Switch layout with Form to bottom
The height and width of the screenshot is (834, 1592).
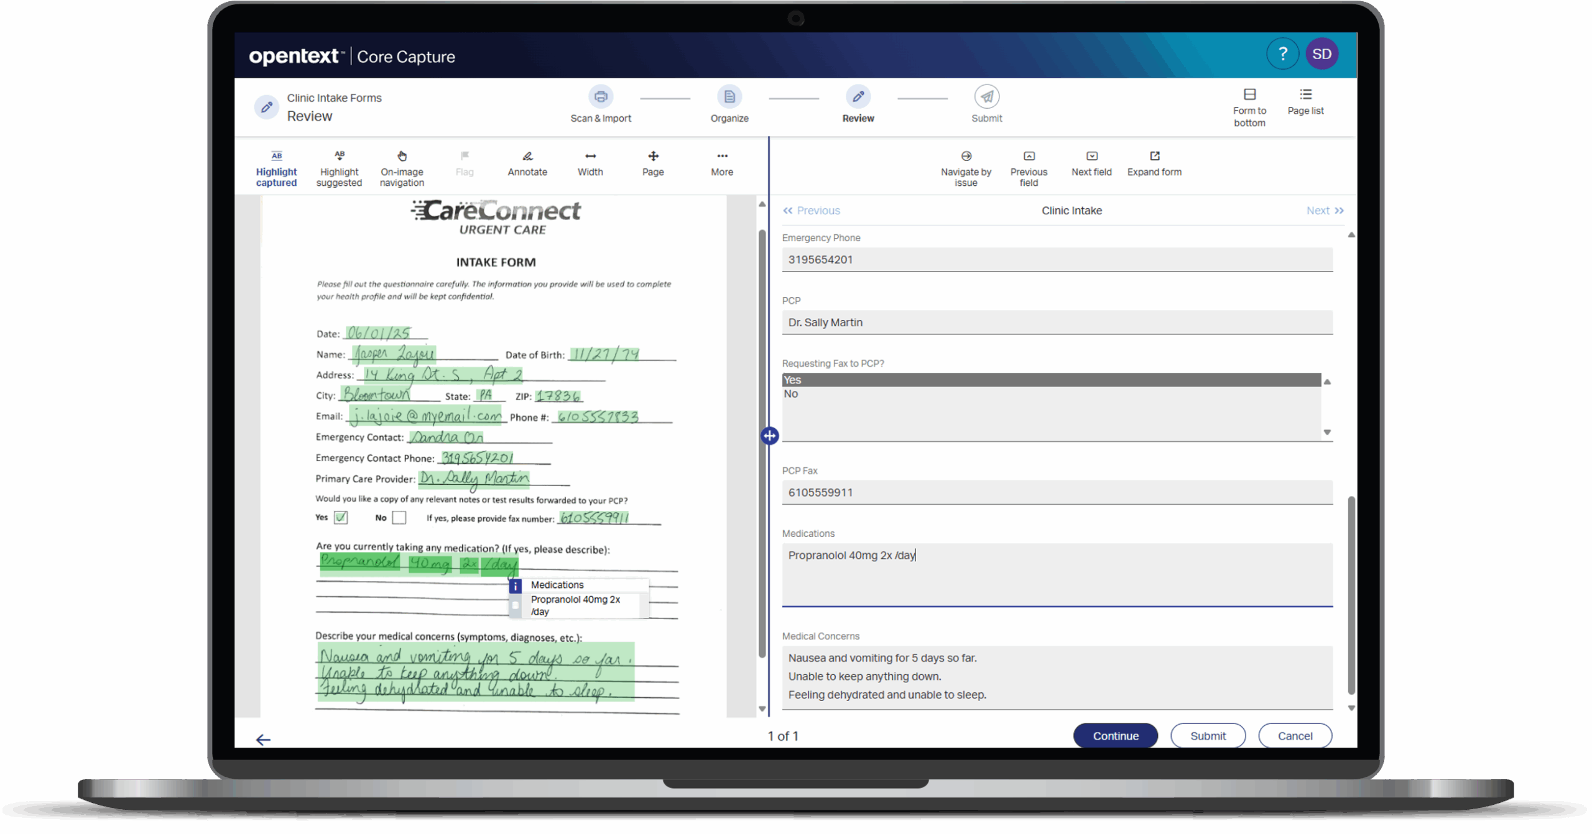click(x=1249, y=108)
